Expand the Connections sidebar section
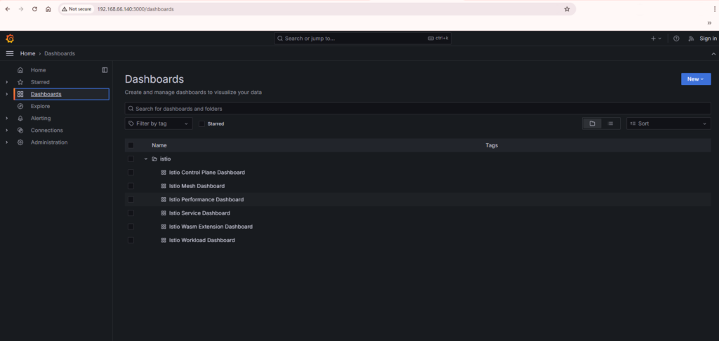 (x=6, y=131)
